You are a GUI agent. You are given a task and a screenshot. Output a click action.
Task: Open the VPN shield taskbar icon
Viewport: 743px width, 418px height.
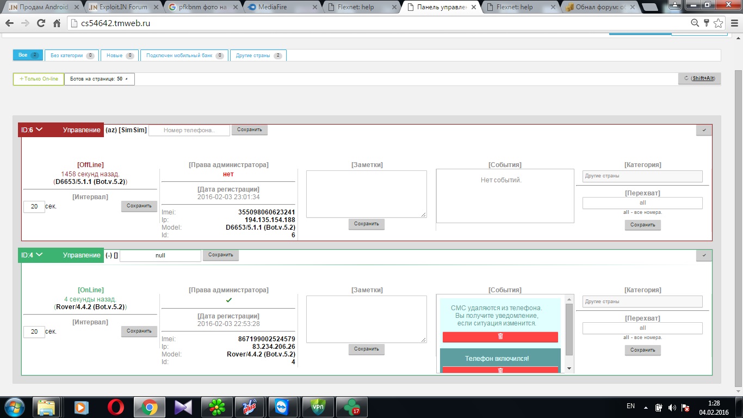317,407
